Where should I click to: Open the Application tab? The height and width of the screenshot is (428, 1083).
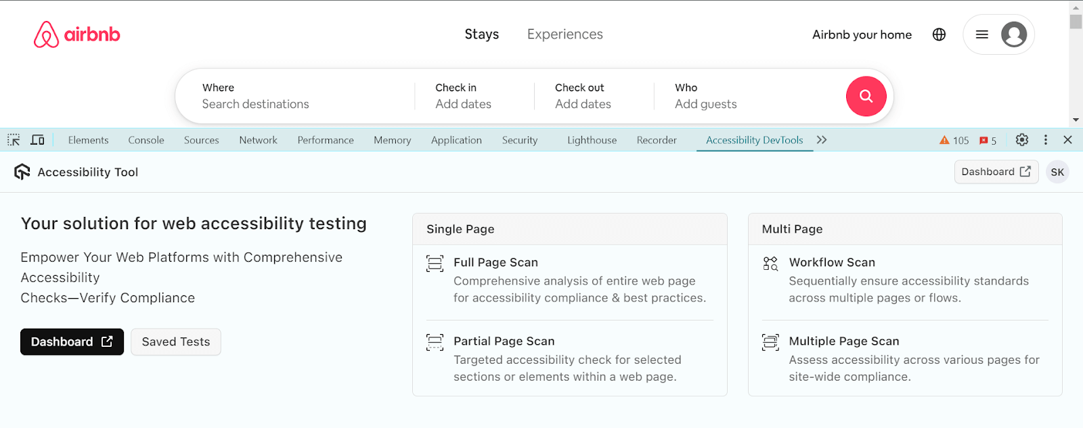click(456, 140)
